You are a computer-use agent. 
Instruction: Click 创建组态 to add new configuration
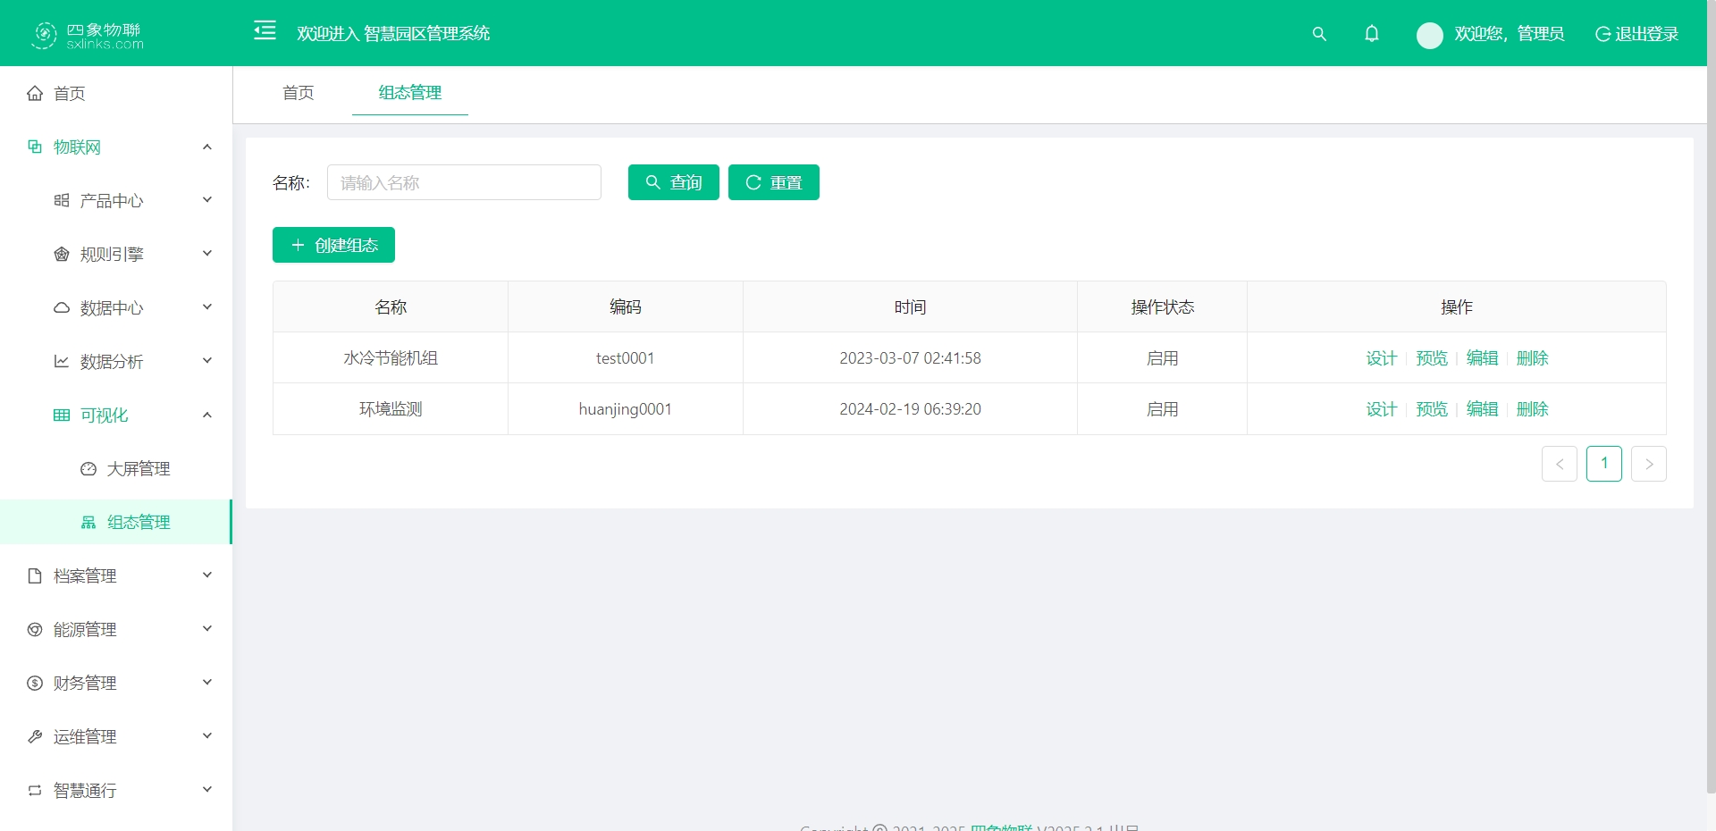pos(333,245)
